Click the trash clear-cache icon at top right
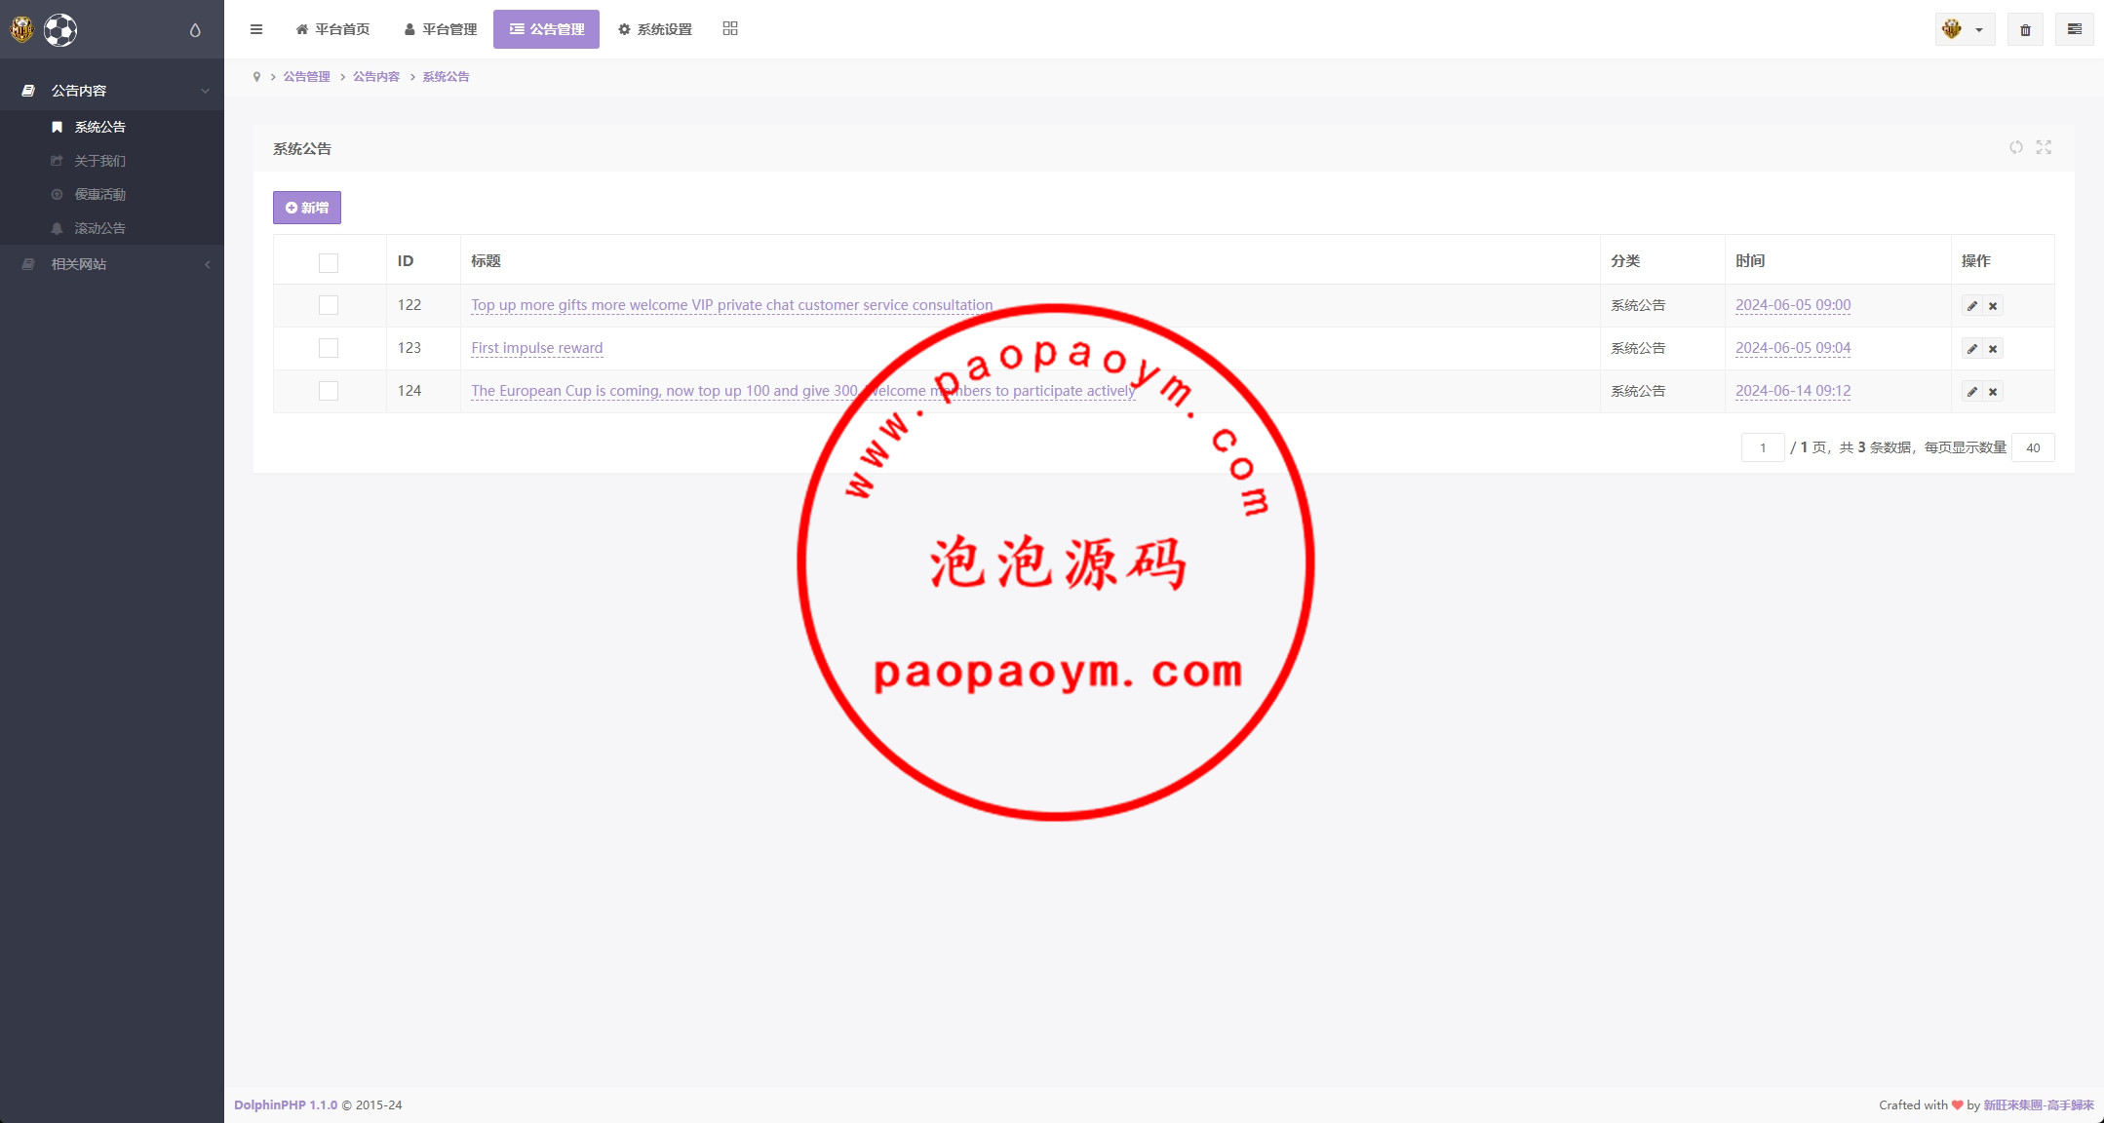The height and width of the screenshot is (1123, 2104). tap(2025, 29)
